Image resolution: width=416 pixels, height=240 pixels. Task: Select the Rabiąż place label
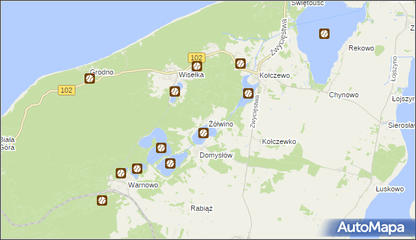coord(201,208)
